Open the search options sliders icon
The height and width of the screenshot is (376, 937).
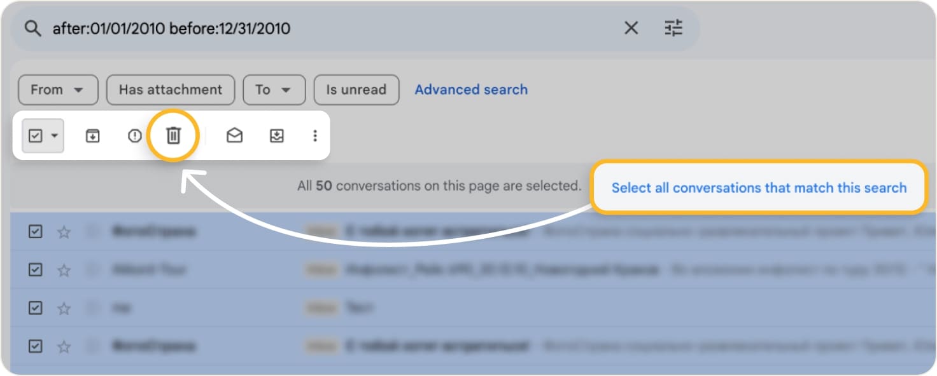pyautogui.click(x=673, y=27)
